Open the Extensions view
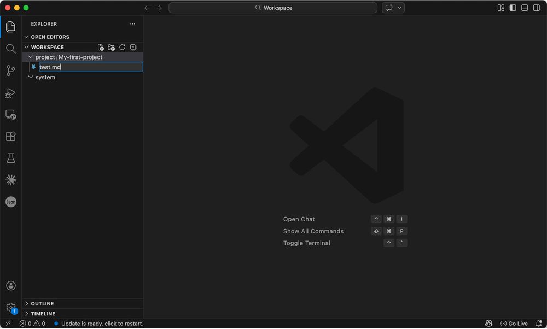Image resolution: width=547 pixels, height=329 pixels. click(10, 137)
